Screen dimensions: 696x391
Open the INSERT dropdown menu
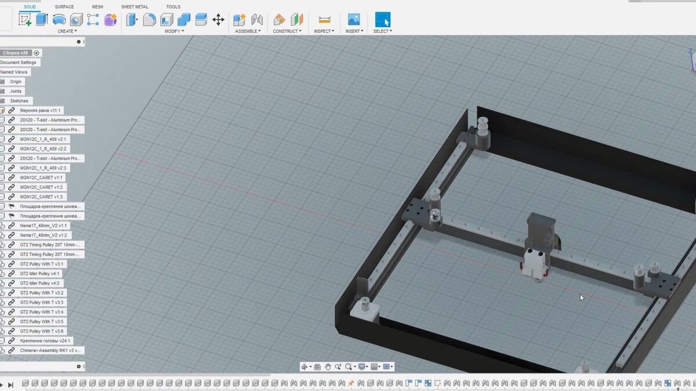pyautogui.click(x=354, y=31)
